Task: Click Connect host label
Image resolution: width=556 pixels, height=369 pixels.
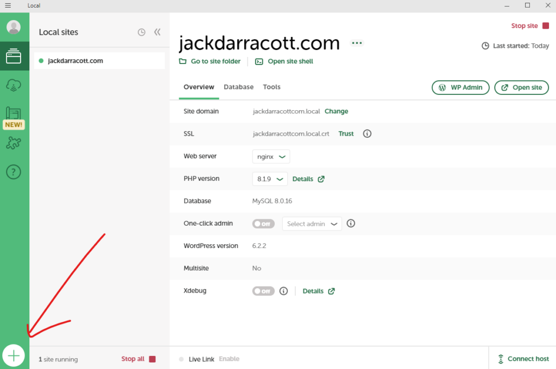Action: click(528, 359)
